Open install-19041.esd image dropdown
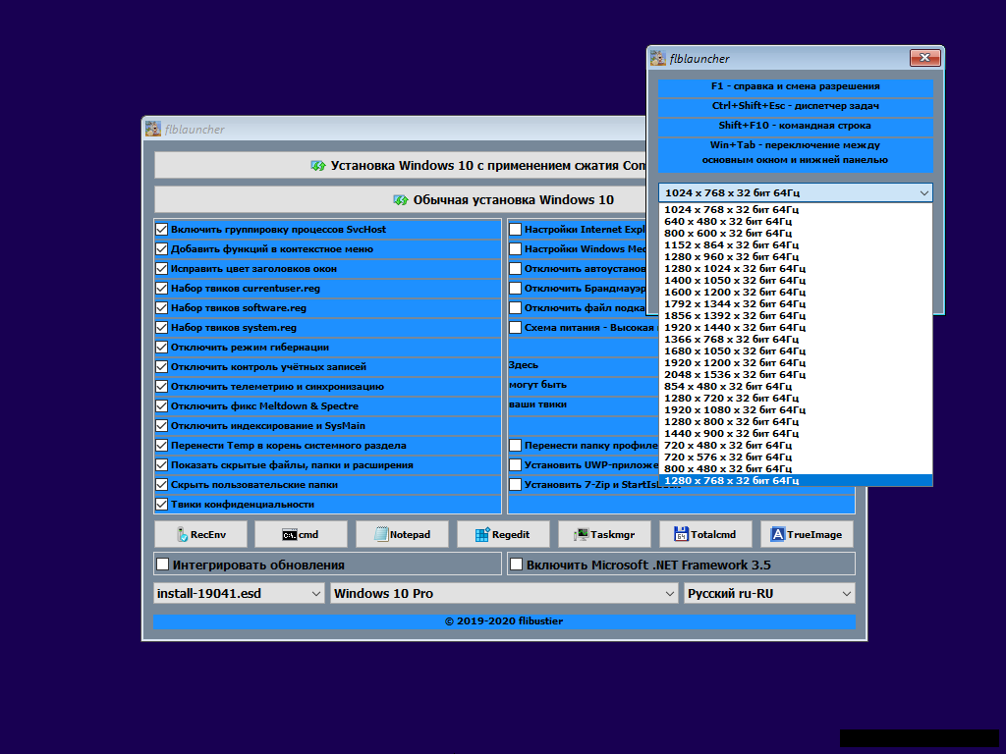Image resolution: width=1006 pixels, height=754 pixels. (x=240, y=594)
